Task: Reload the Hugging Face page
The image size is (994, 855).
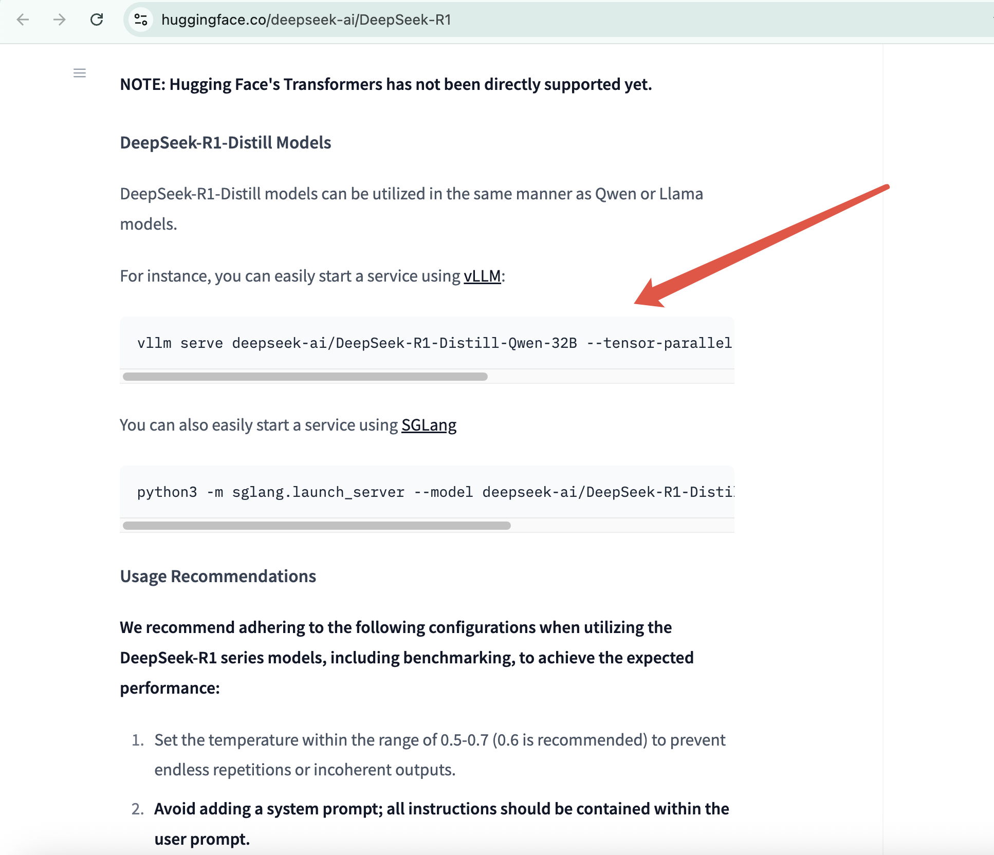Action: (x=97, y=20)
